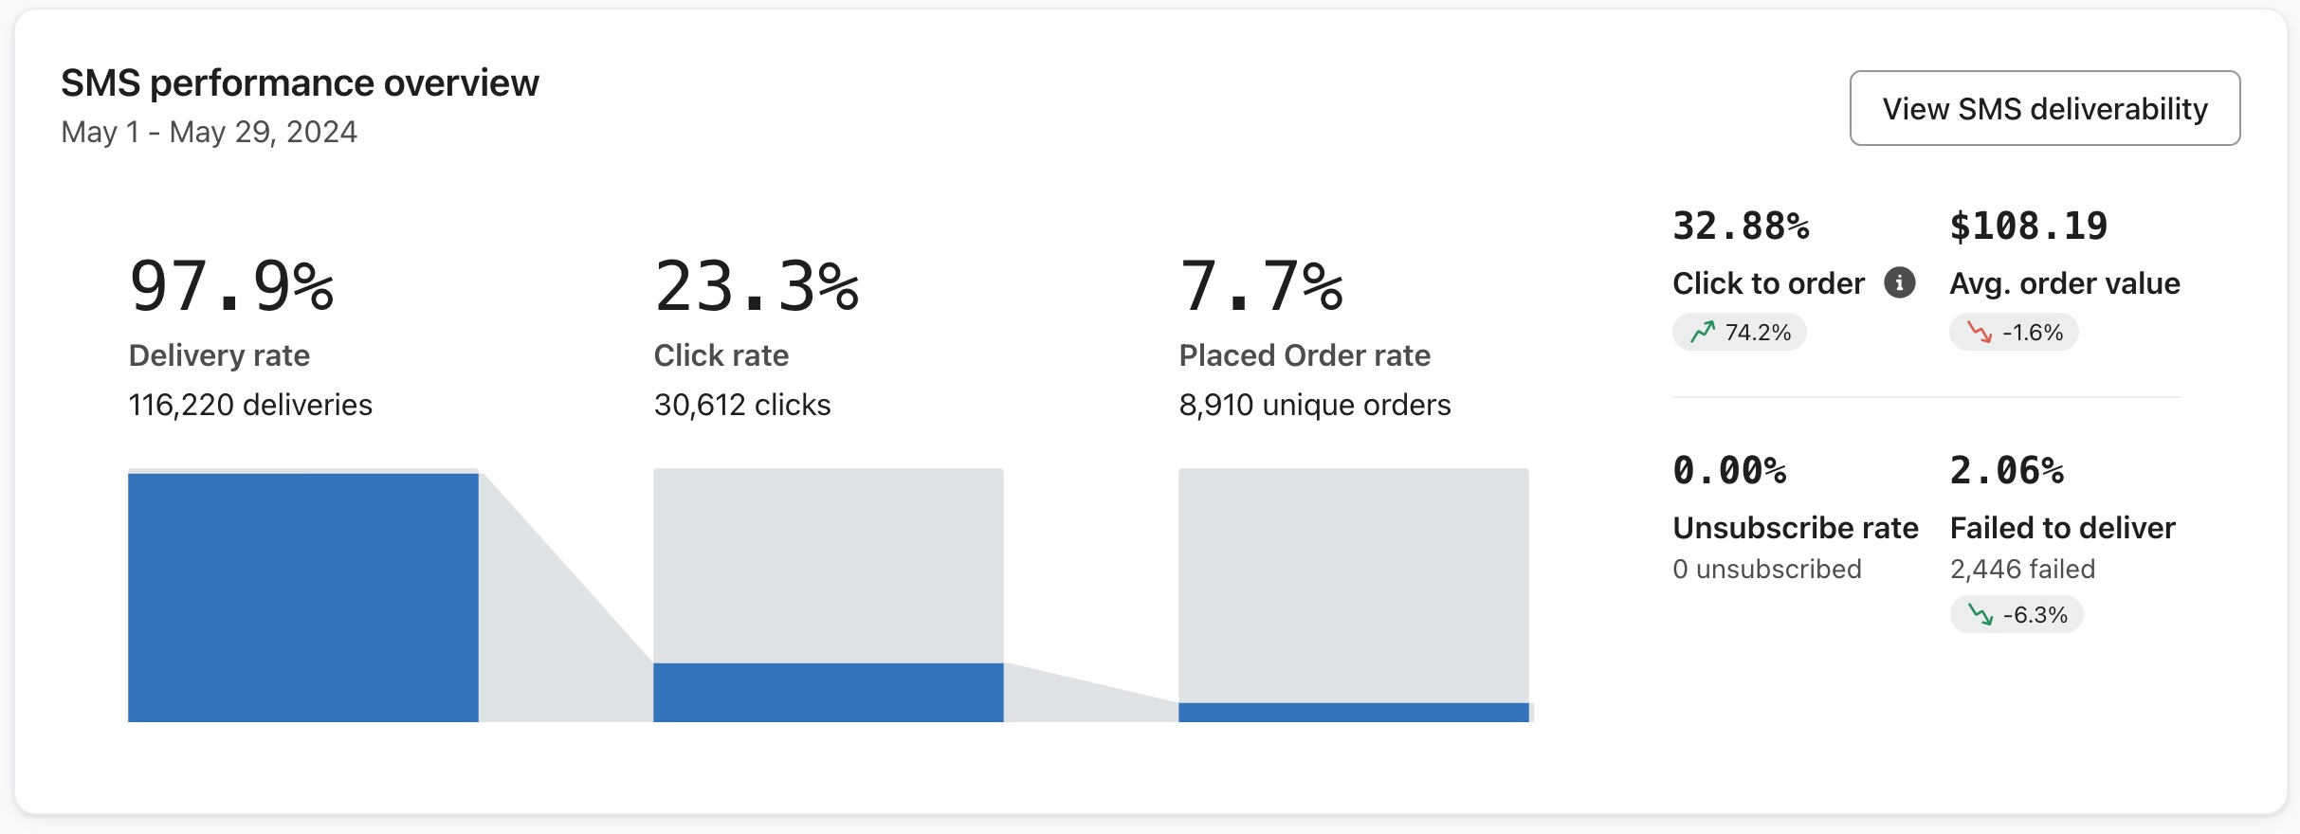Click the red downward trend arrow icon
The image size is (2300, 834).
click(1980, 332)
